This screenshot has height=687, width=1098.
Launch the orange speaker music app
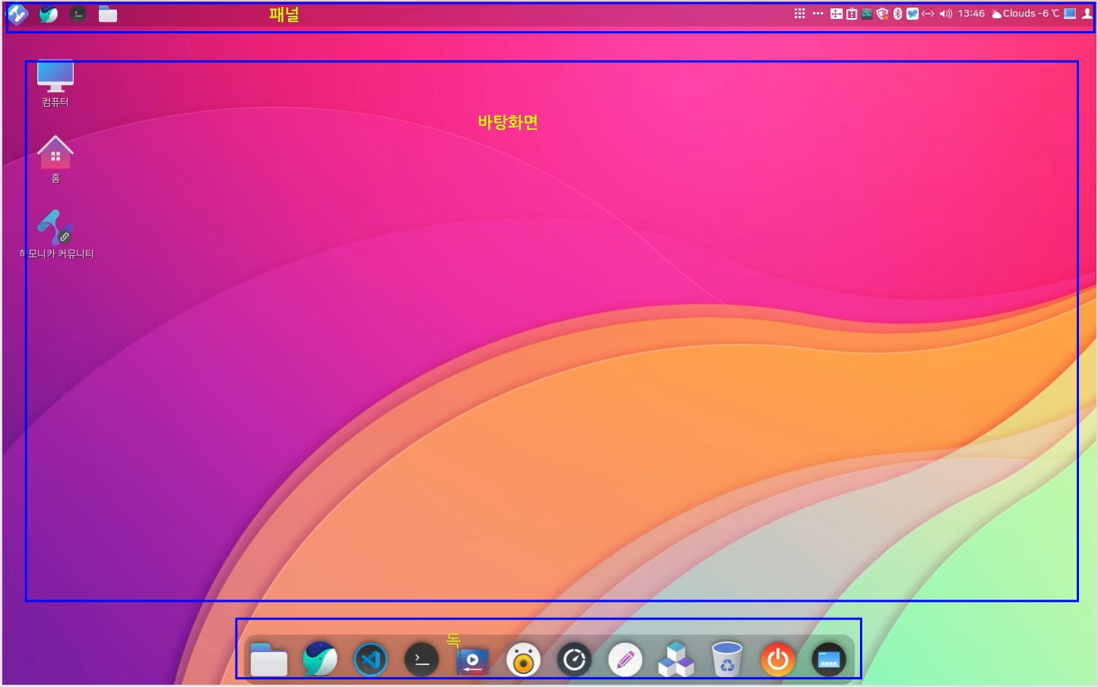pyautogui.click(x=523, y=660)
